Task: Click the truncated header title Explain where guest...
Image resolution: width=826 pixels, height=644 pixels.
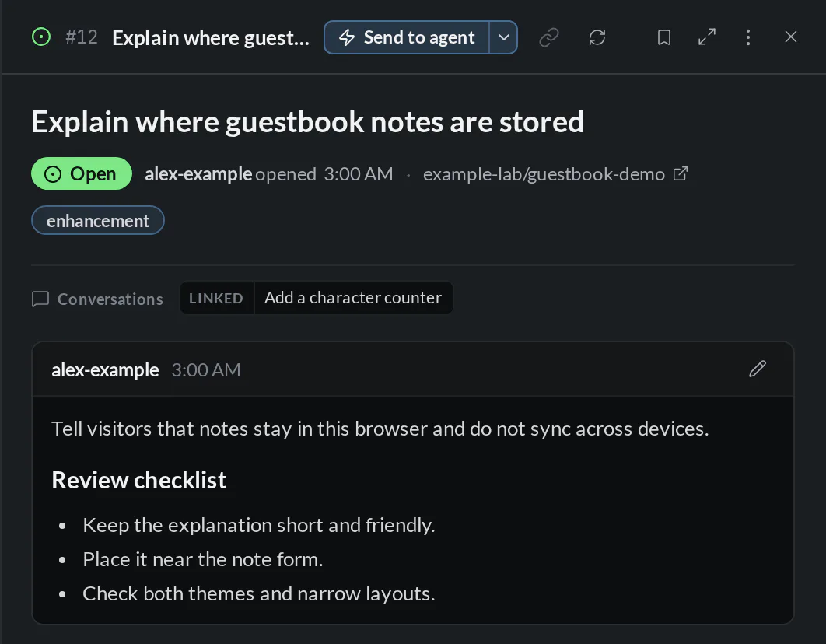Action: [211, 38]
